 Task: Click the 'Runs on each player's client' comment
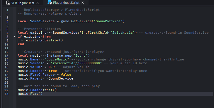(x=50, y=14)
